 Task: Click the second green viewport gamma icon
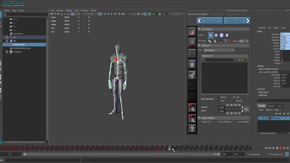159,14
